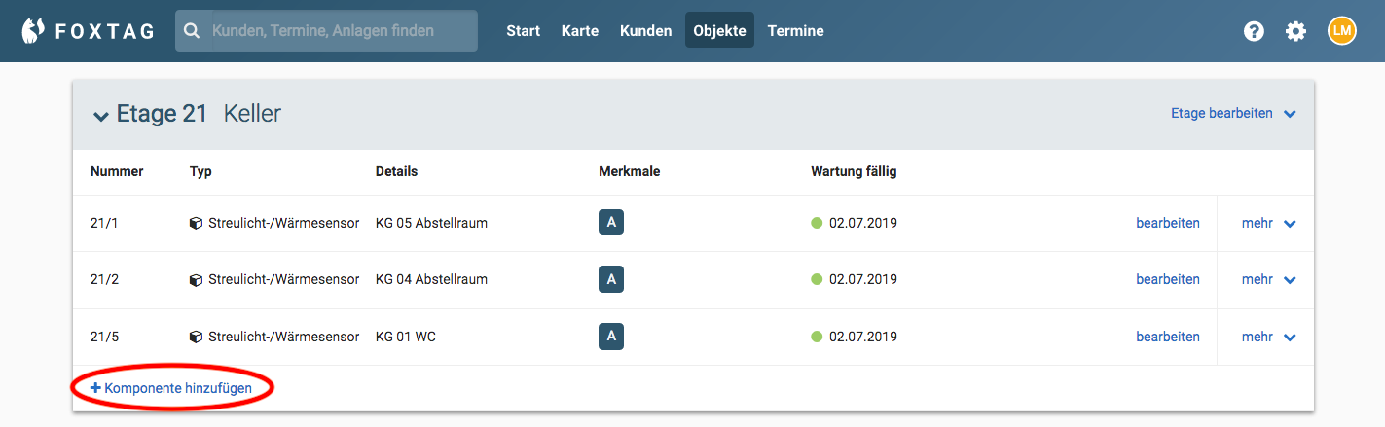Click the Wartung fällig column header
Screen dimensions: 1385x427
pos(854,172)
